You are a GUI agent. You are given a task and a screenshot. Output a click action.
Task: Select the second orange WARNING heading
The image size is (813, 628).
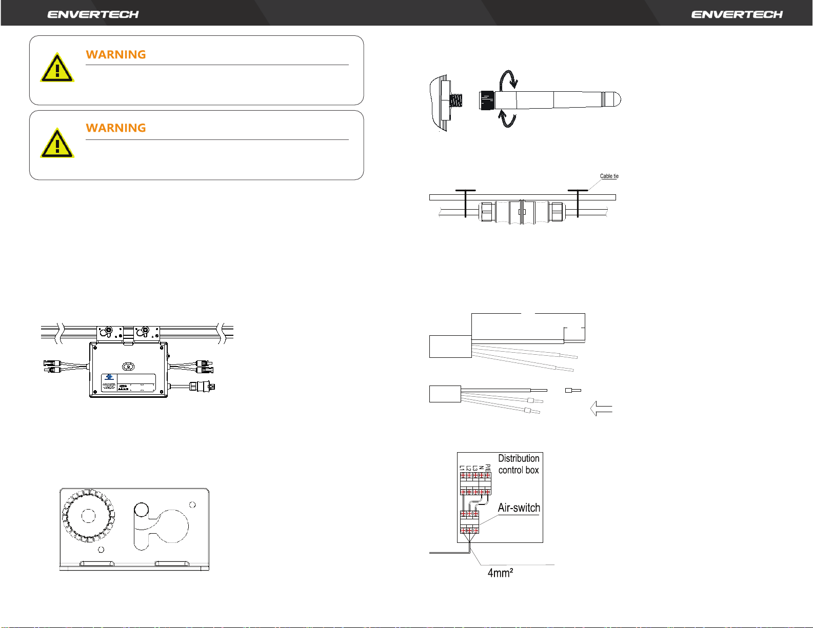click(x=116, y=128)
